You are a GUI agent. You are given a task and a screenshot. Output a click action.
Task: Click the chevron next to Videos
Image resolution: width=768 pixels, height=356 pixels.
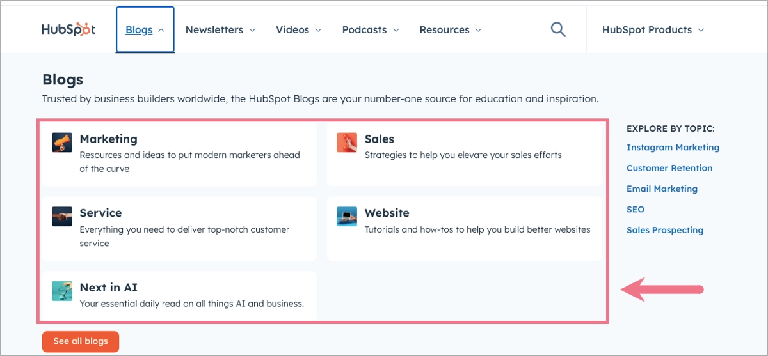coord(318,30)
